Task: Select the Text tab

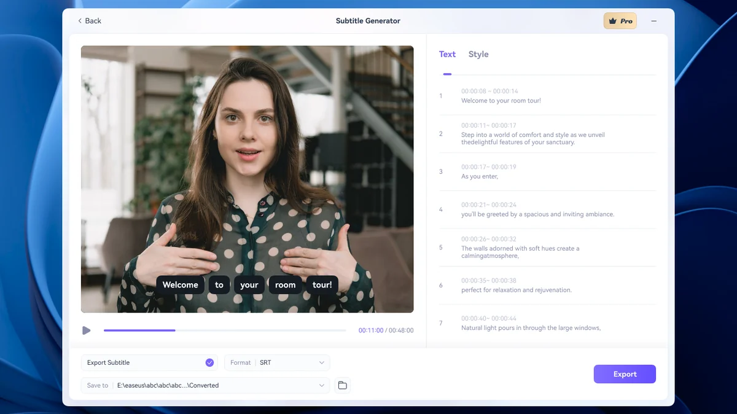Action: click(x=447, y=54)
